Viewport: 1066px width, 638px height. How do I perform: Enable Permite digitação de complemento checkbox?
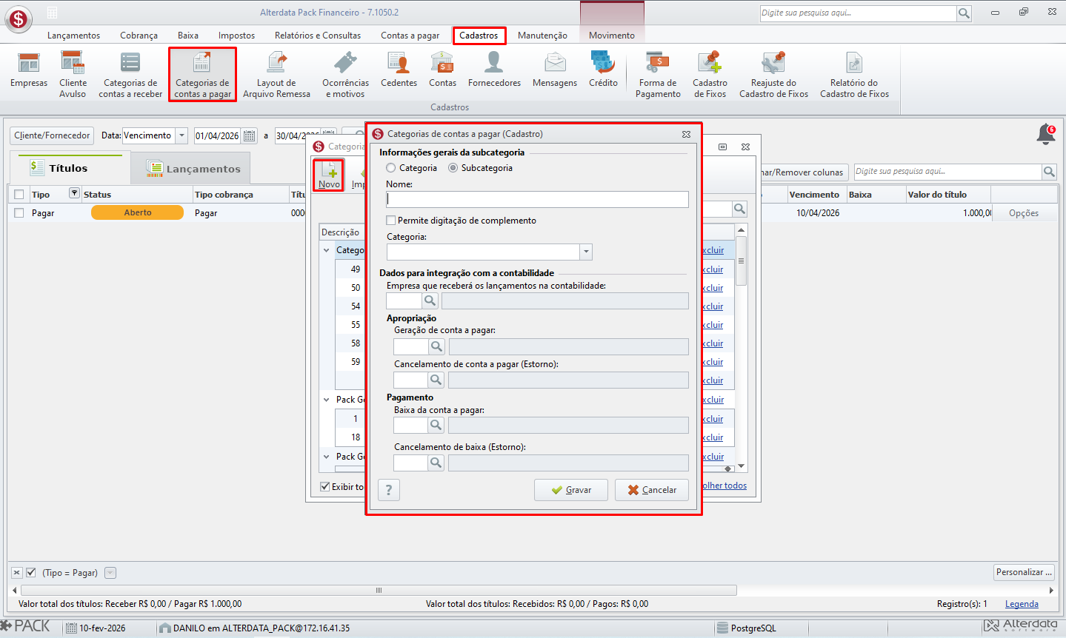(x=391, y=221)
